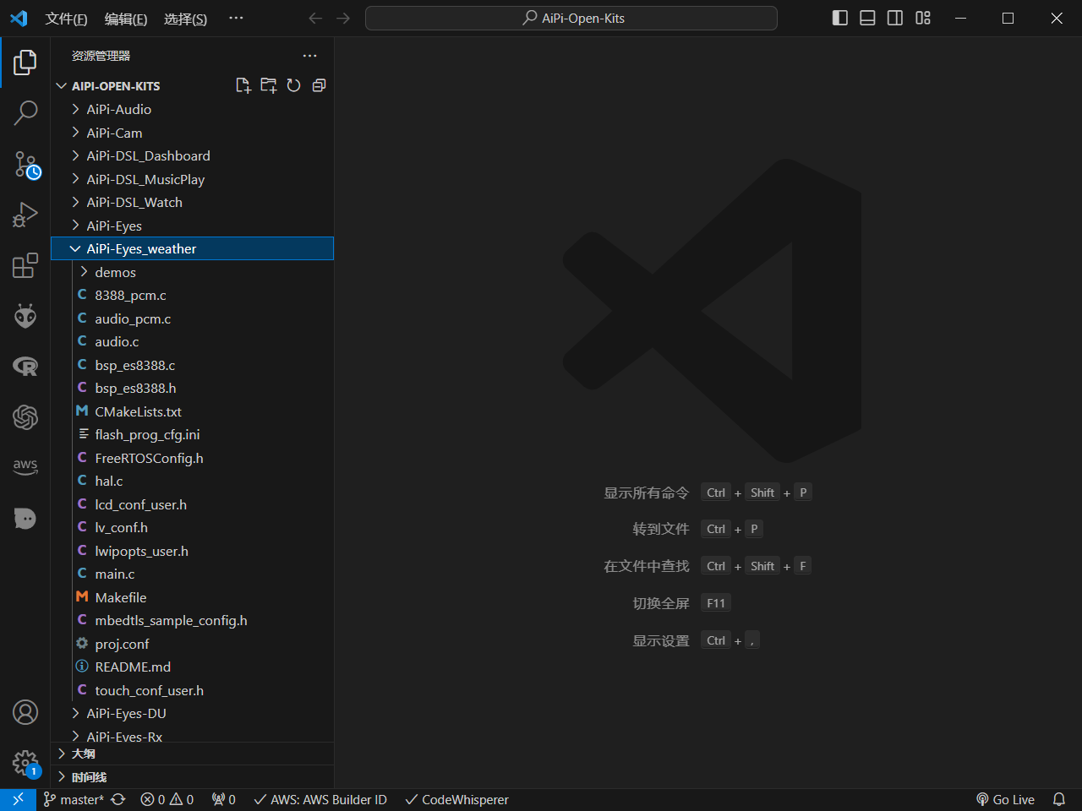Open bsp_es8388.h file
Screen dimensions: 1082x811
pos(193,388)
